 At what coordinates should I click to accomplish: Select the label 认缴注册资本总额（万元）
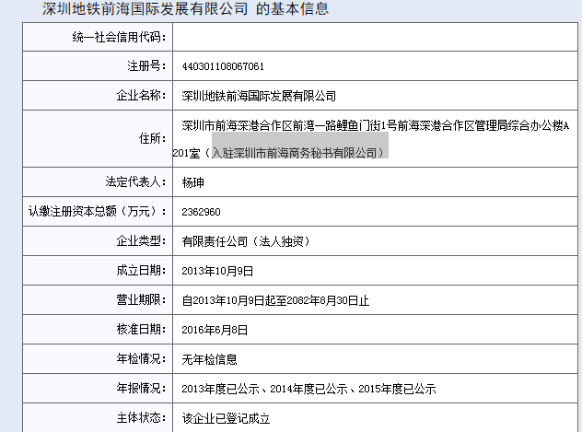(98, 211)
